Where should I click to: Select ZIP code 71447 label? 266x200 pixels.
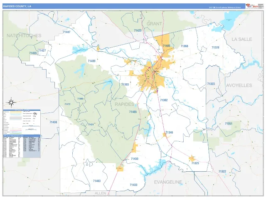(66, 32)
